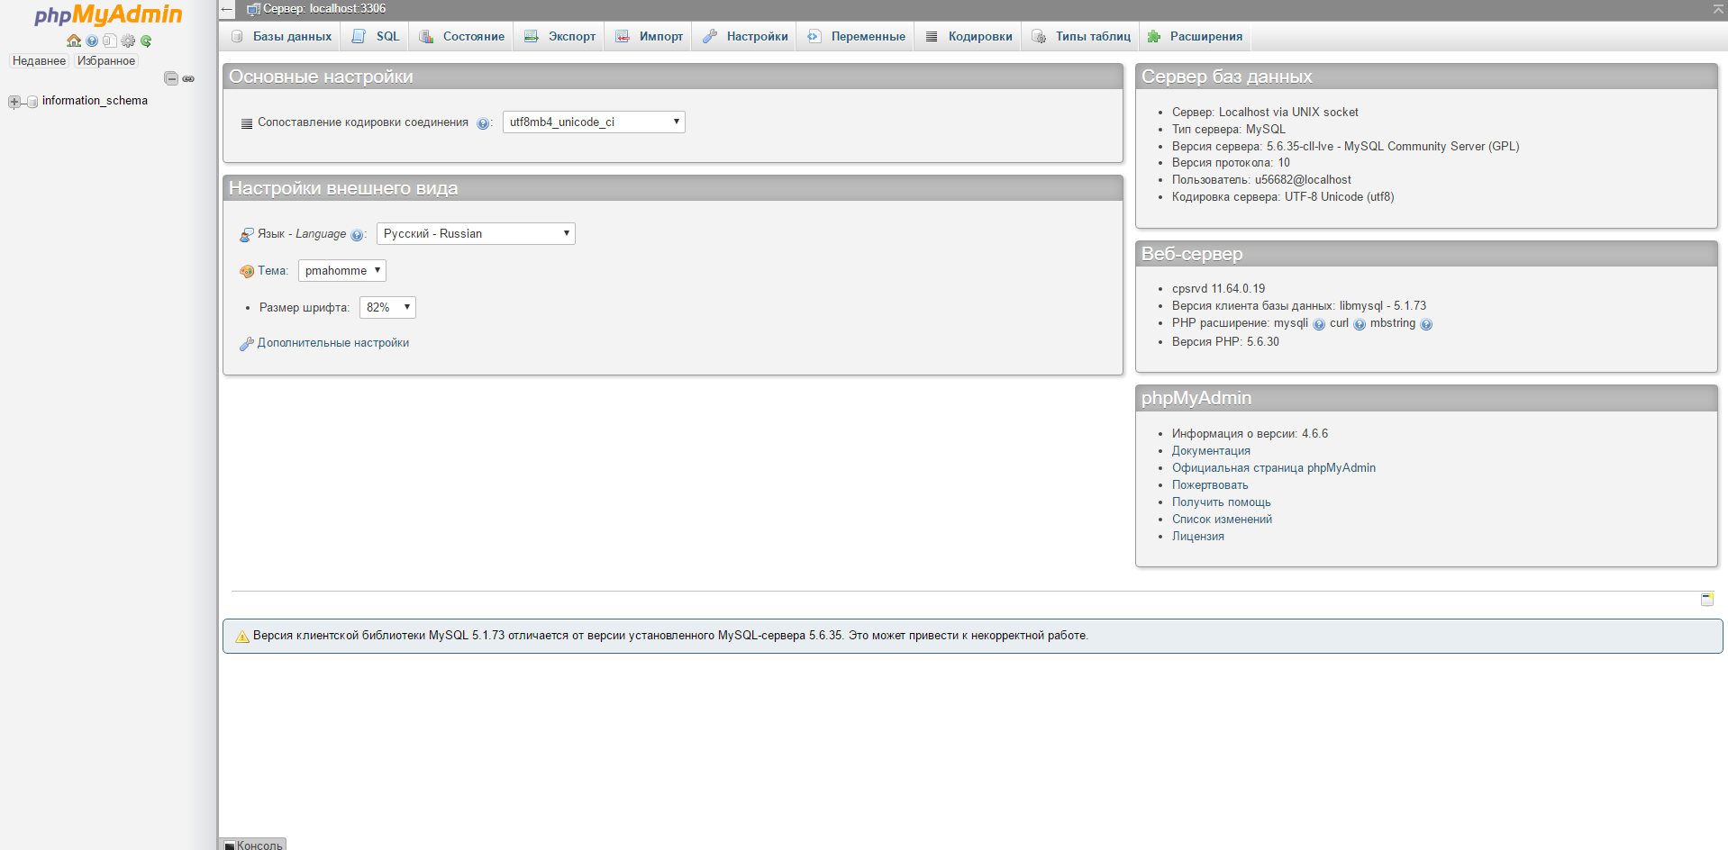
Task: Collapse all navigation tree items
Action: (171, 78)
